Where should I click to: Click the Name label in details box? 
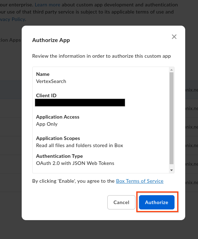tap(43, 74)
